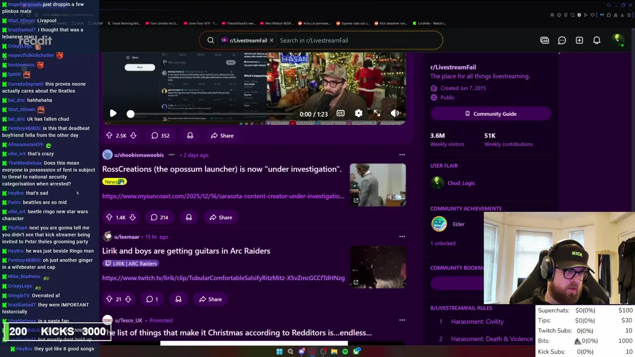Open the user avatar profile menu
Viewport: 635px width, 357px height.
click(x=618, y=40)
